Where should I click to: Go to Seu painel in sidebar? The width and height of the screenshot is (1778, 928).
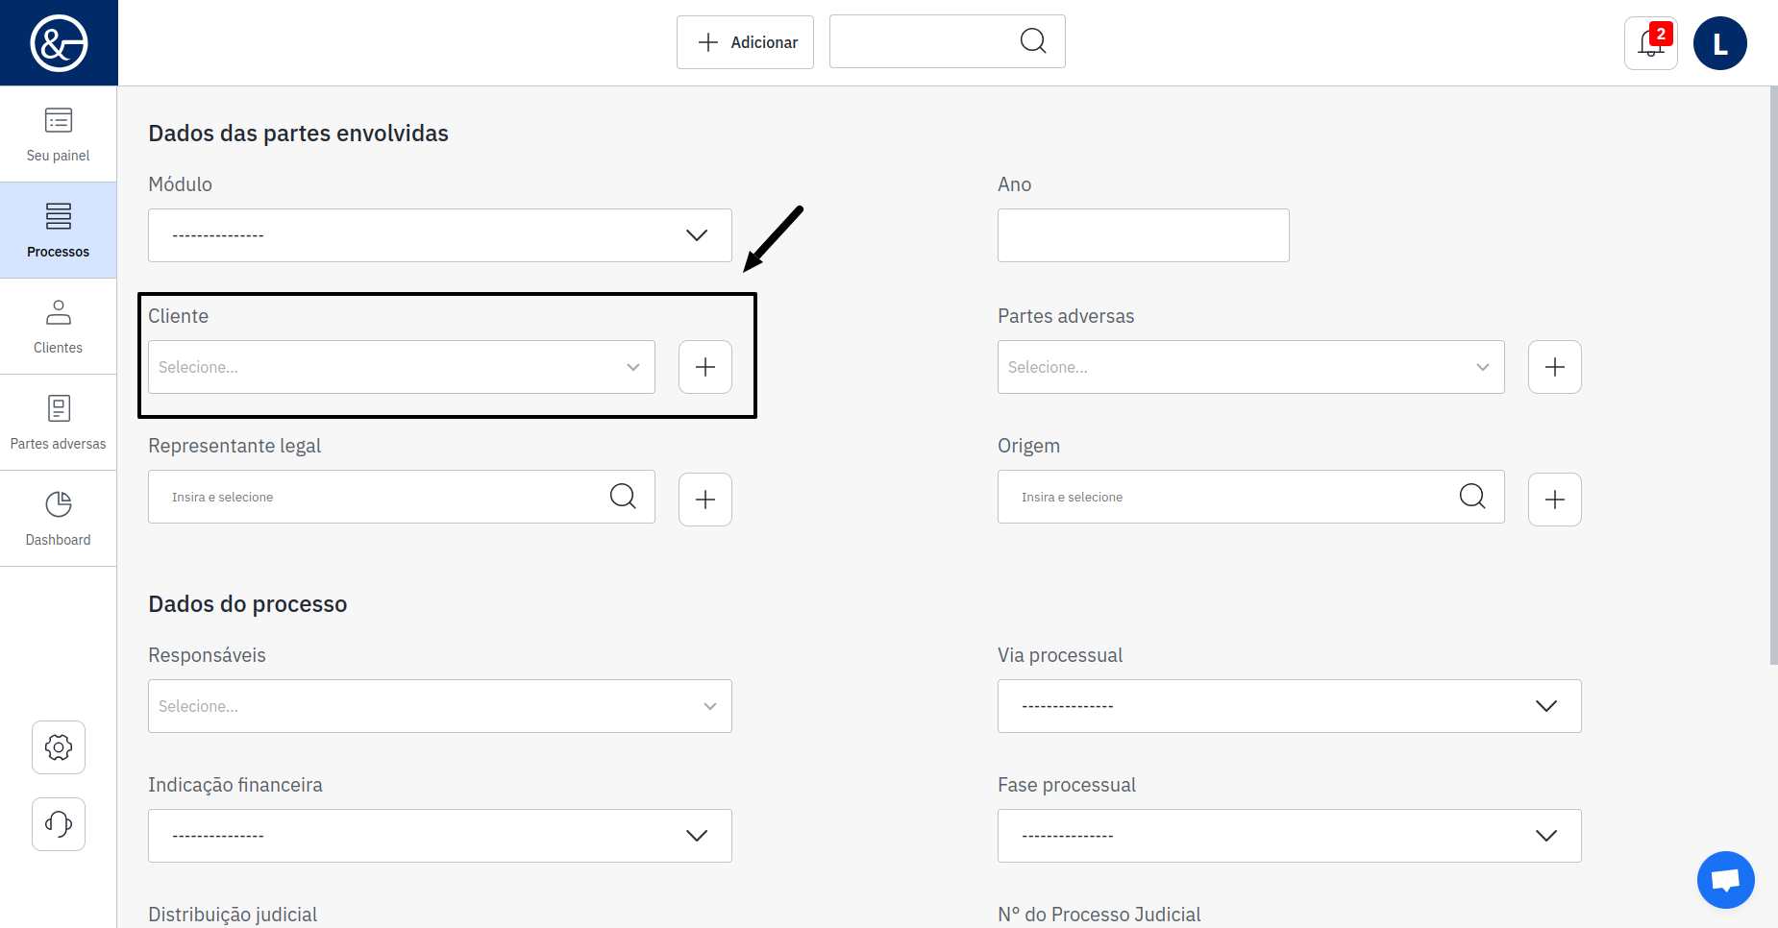click(x=59, y=134)
